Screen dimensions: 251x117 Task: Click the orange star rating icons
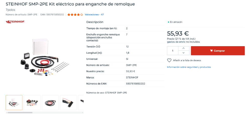[x=75, y=15]
